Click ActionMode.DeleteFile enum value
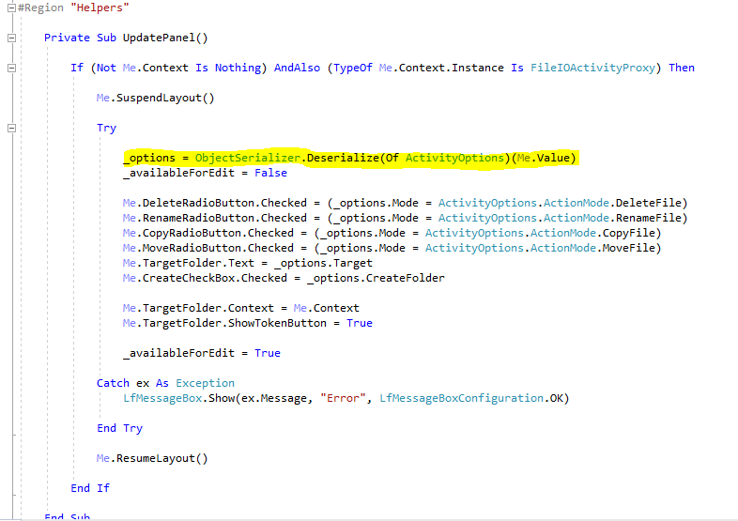Viewport: 738px width, 521px height. [x=612, y=203]
